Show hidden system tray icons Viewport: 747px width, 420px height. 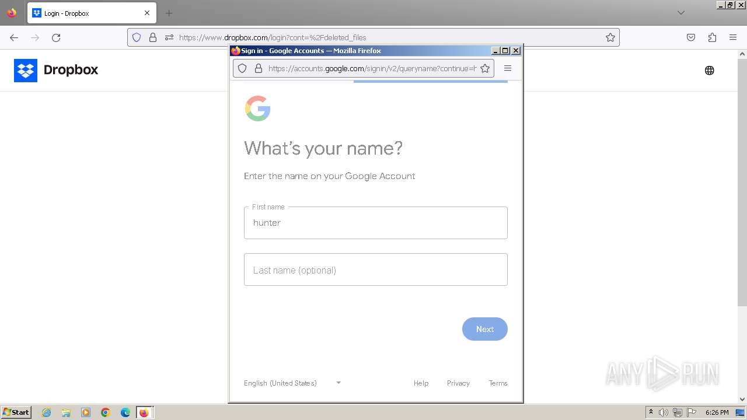[651, 412]
